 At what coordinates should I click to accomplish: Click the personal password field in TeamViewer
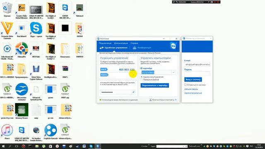click(116, 92)
